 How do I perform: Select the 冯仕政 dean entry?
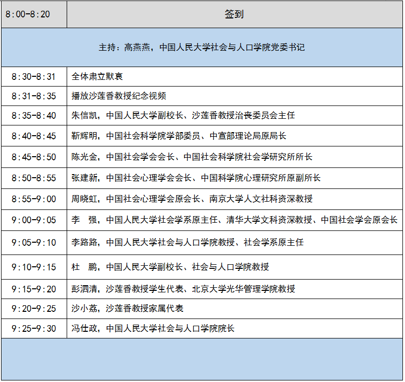pos(153,328)
